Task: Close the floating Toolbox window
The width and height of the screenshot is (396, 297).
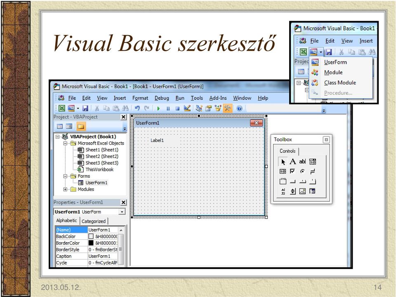Action: click(x=326, y=140)
